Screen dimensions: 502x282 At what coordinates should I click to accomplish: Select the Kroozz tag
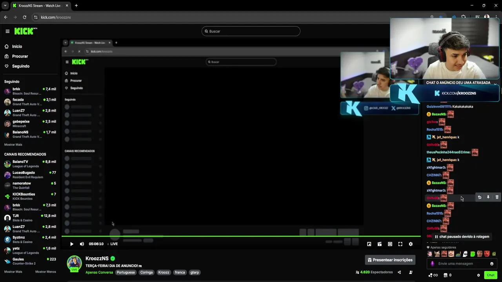pyautogui.click(x=164, y=272)
